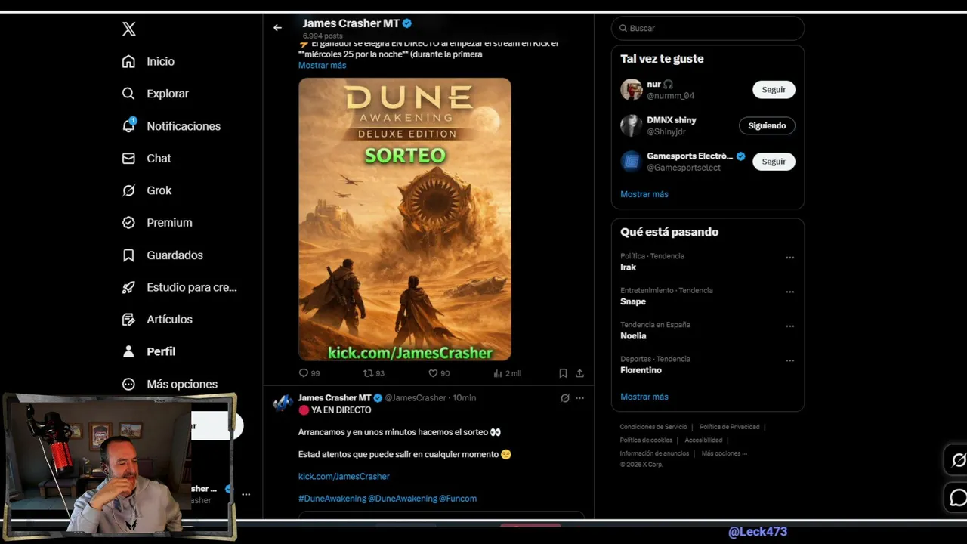Open the Dune Awakening sorteo image
Viewport: 967px width, 544px height.
pos(404,219)
